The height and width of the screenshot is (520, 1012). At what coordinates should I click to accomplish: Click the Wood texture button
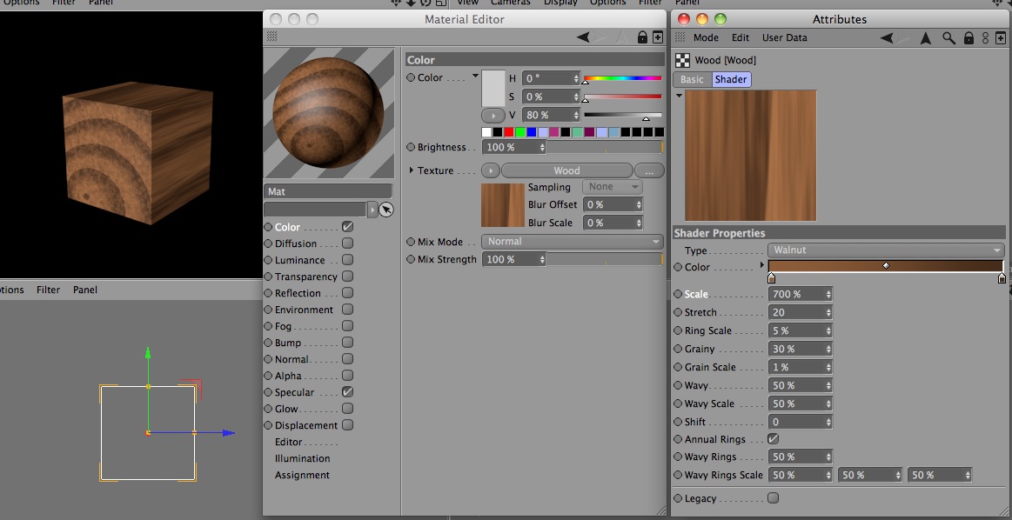[566, 170]
